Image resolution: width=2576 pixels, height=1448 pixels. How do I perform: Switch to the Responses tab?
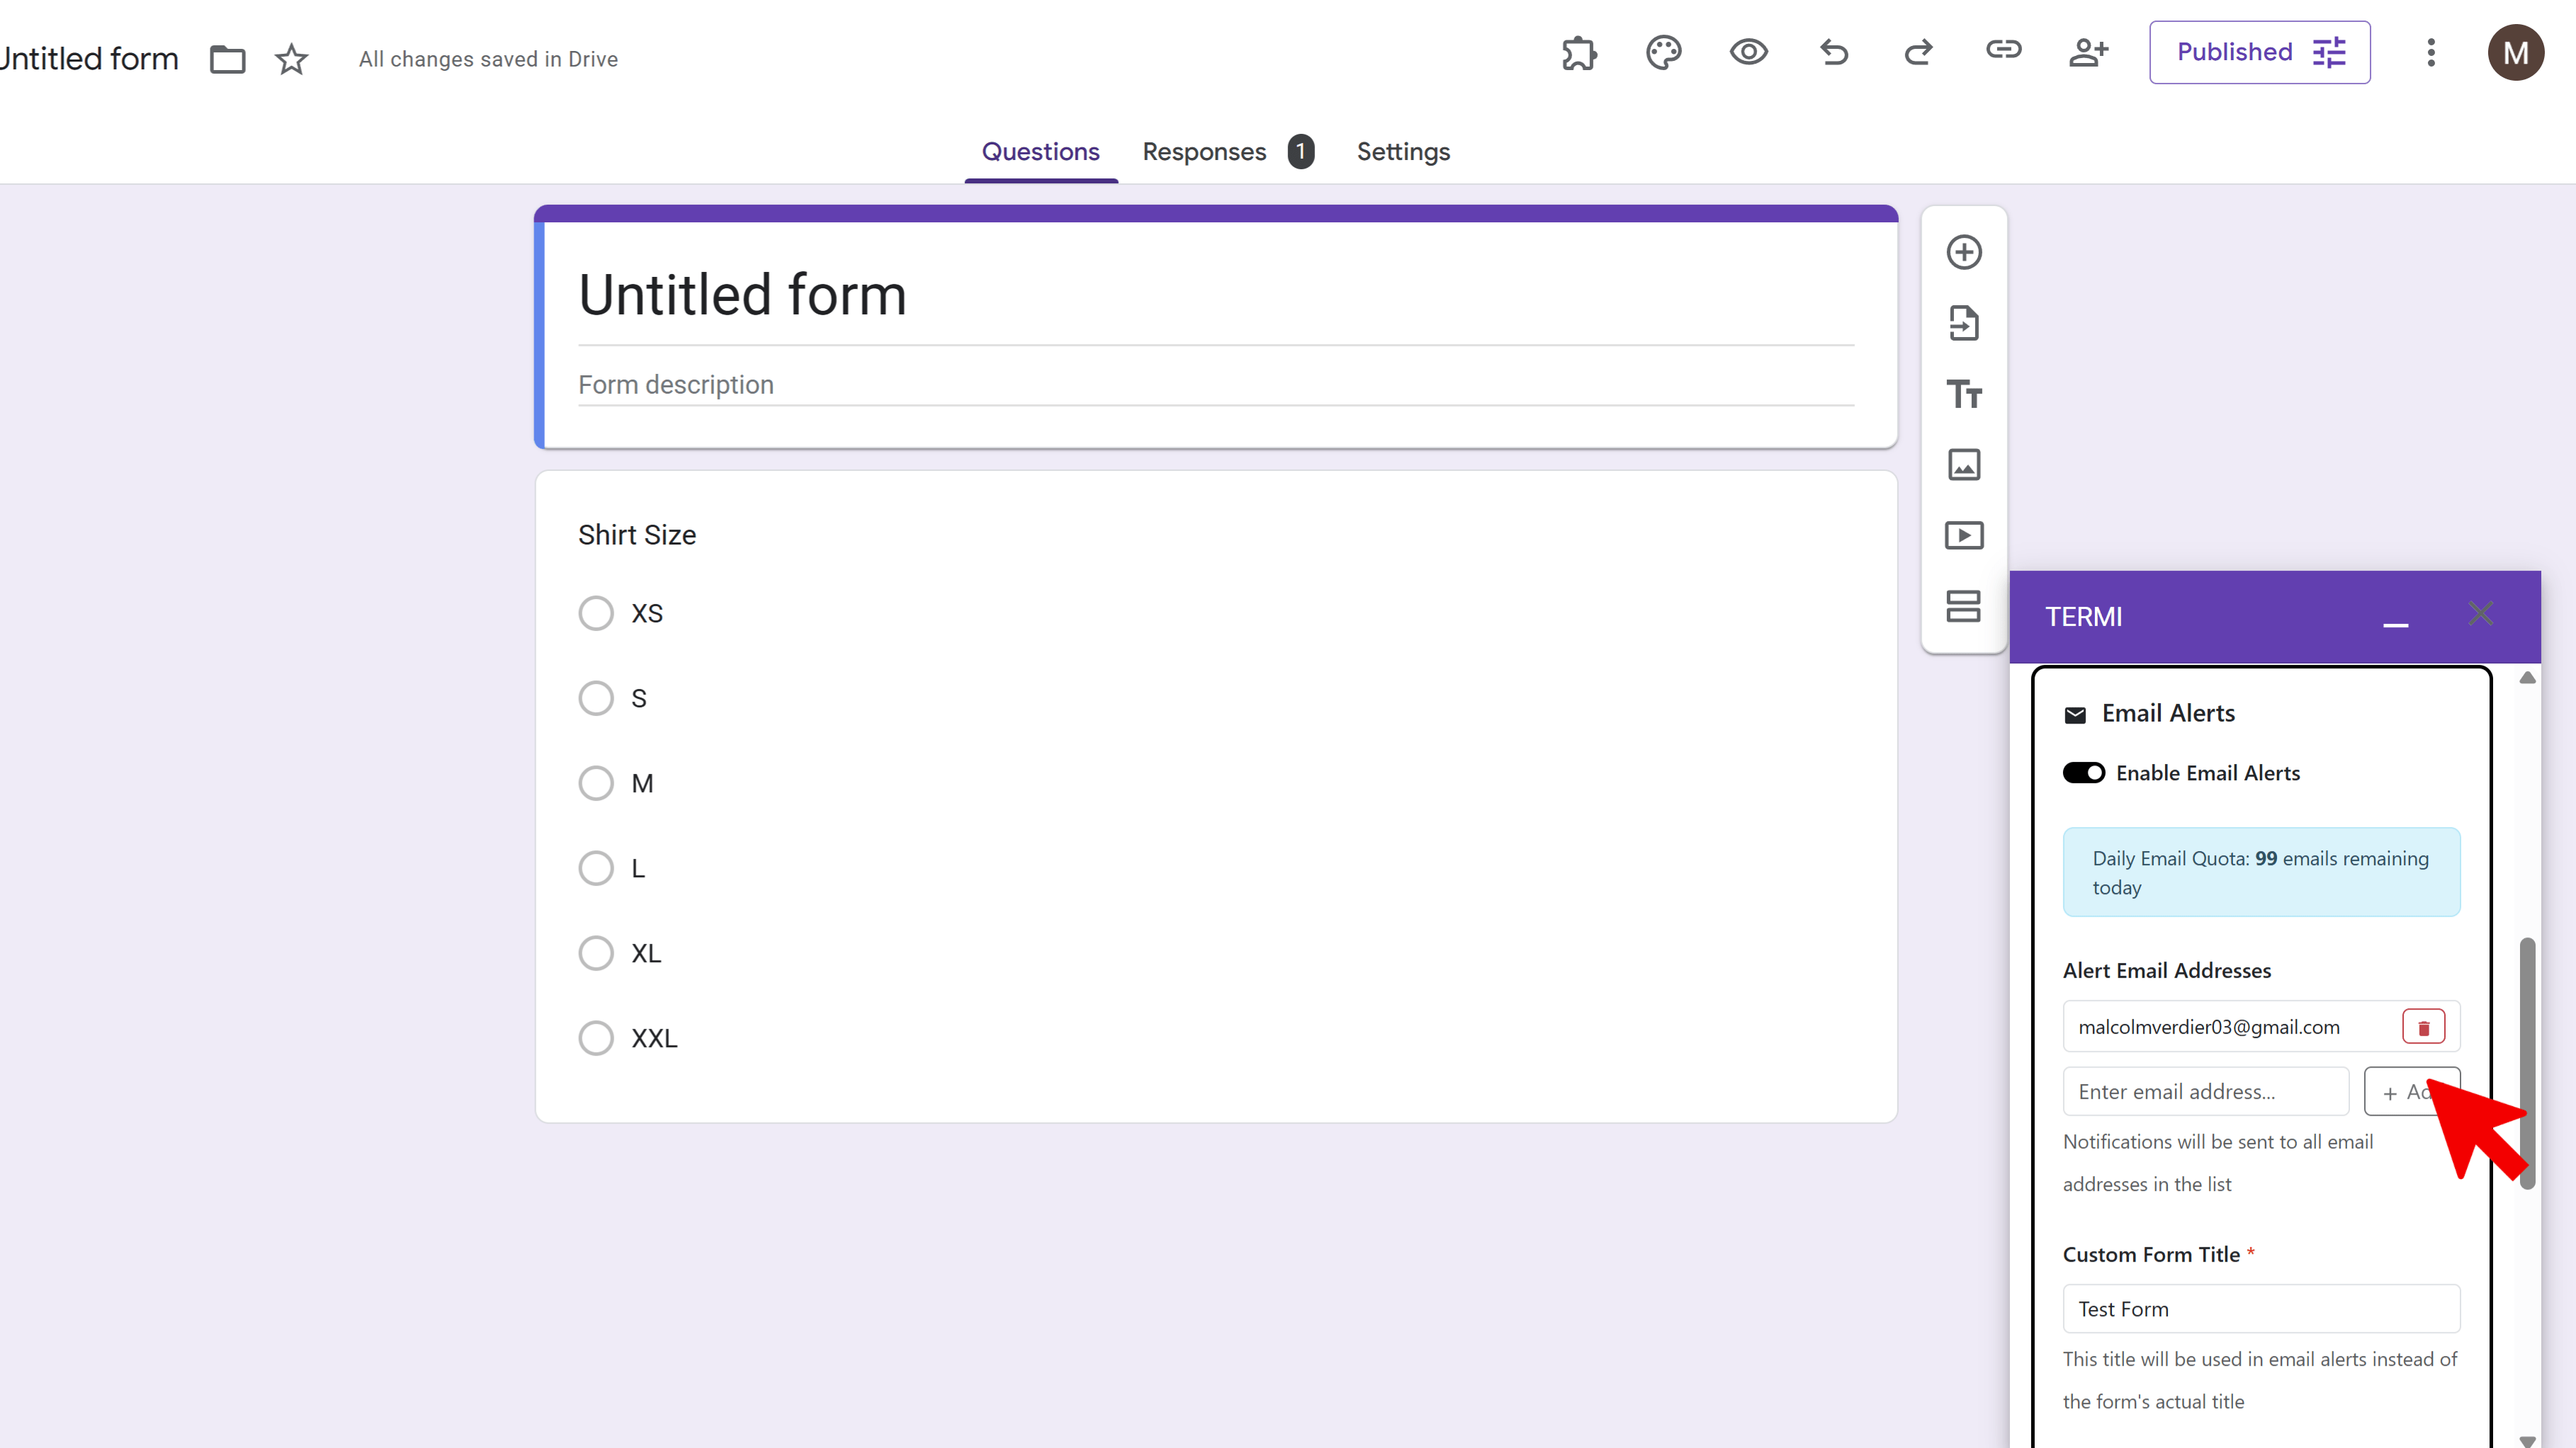point(1204,151)
